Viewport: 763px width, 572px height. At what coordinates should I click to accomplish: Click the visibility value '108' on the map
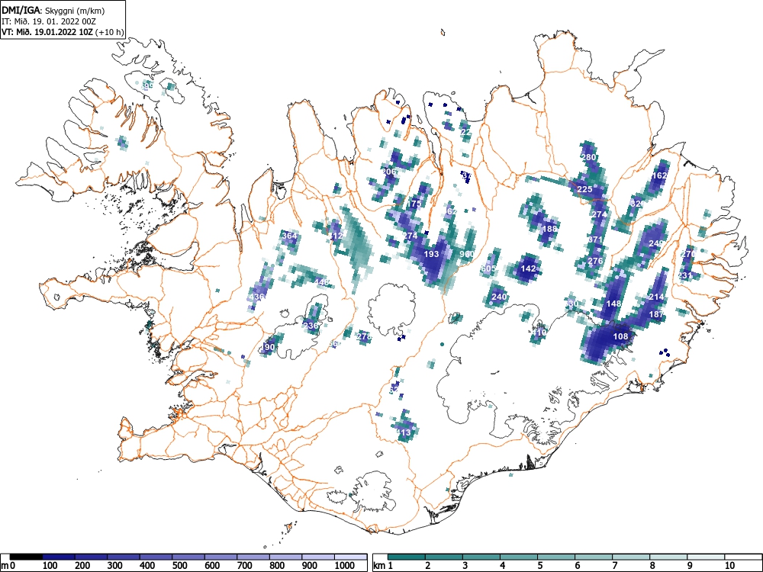click(x=620, y=336)
